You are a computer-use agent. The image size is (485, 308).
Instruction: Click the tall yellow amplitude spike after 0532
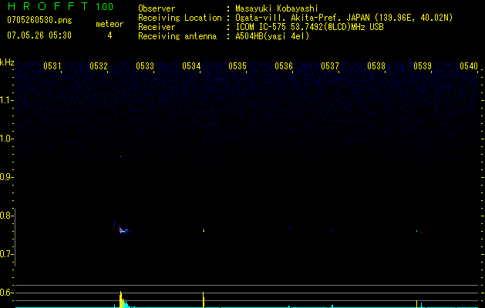click(121, 300)
